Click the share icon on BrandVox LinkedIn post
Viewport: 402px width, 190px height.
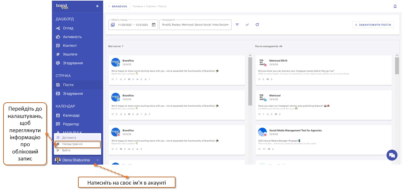[121, 79]
